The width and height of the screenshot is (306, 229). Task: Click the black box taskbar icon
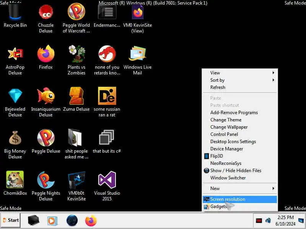(x=33, y=221)
